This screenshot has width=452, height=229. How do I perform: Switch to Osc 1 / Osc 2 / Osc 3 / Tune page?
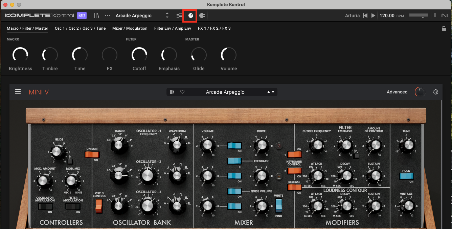[x=80, y=28]
